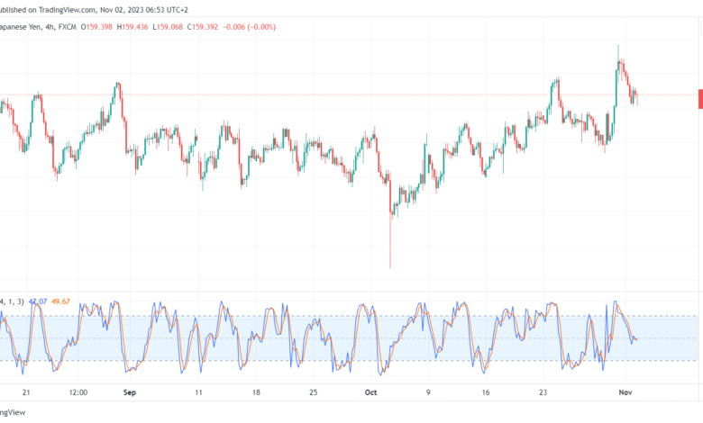Click the published on TradingView.com header text
The width and height of the screenshot is (703, 423).
pos(94,9)
